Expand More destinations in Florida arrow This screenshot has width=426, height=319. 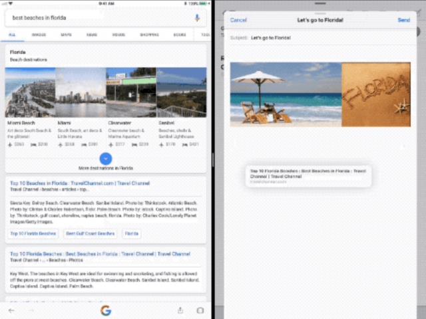click(106, 159)
